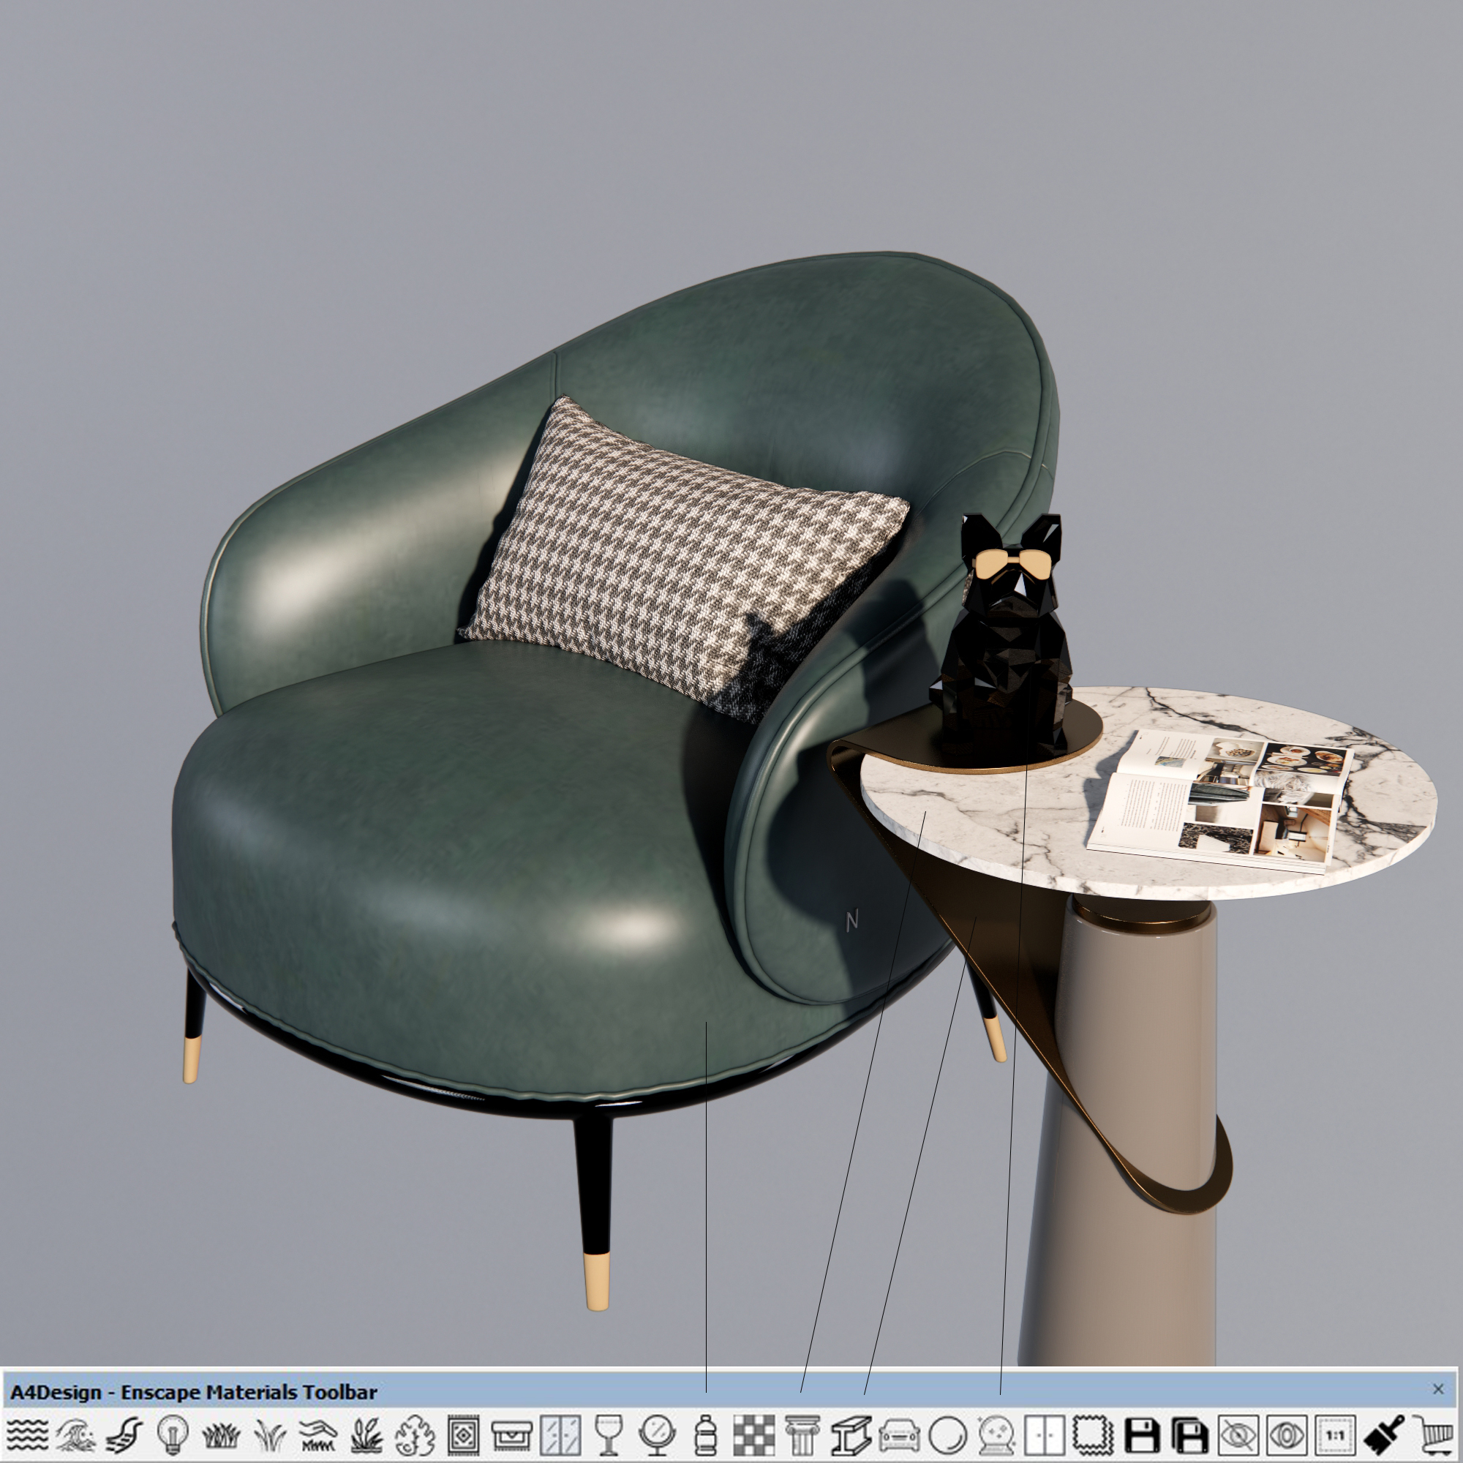Click the 1:1 scale icon
Screen dimensions: 1463x1463
(1335, 1434)
